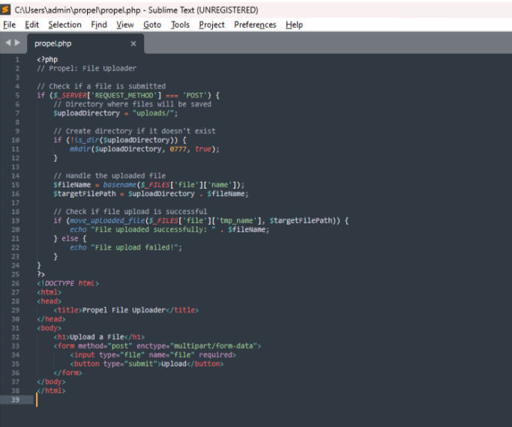Viewport: 512px width, 427px height.
Task: Open the Find menu
Action: point(99,25)
